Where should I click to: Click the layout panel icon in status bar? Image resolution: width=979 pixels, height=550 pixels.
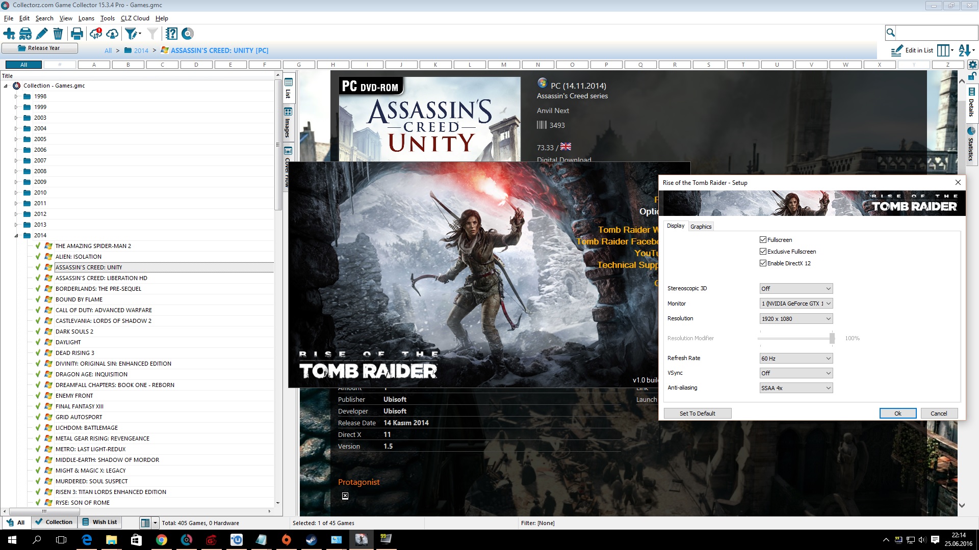tap(145, 522)
